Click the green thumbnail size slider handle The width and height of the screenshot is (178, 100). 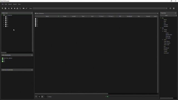coord(108,97)
